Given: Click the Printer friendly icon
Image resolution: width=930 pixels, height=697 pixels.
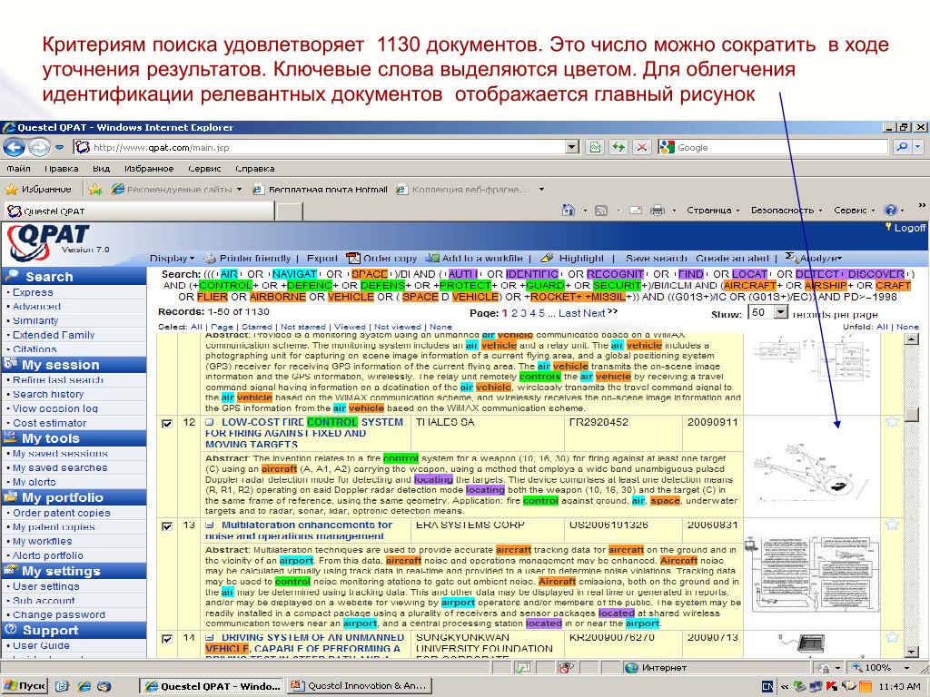Looking at the screenshot, I should (210, 259).
